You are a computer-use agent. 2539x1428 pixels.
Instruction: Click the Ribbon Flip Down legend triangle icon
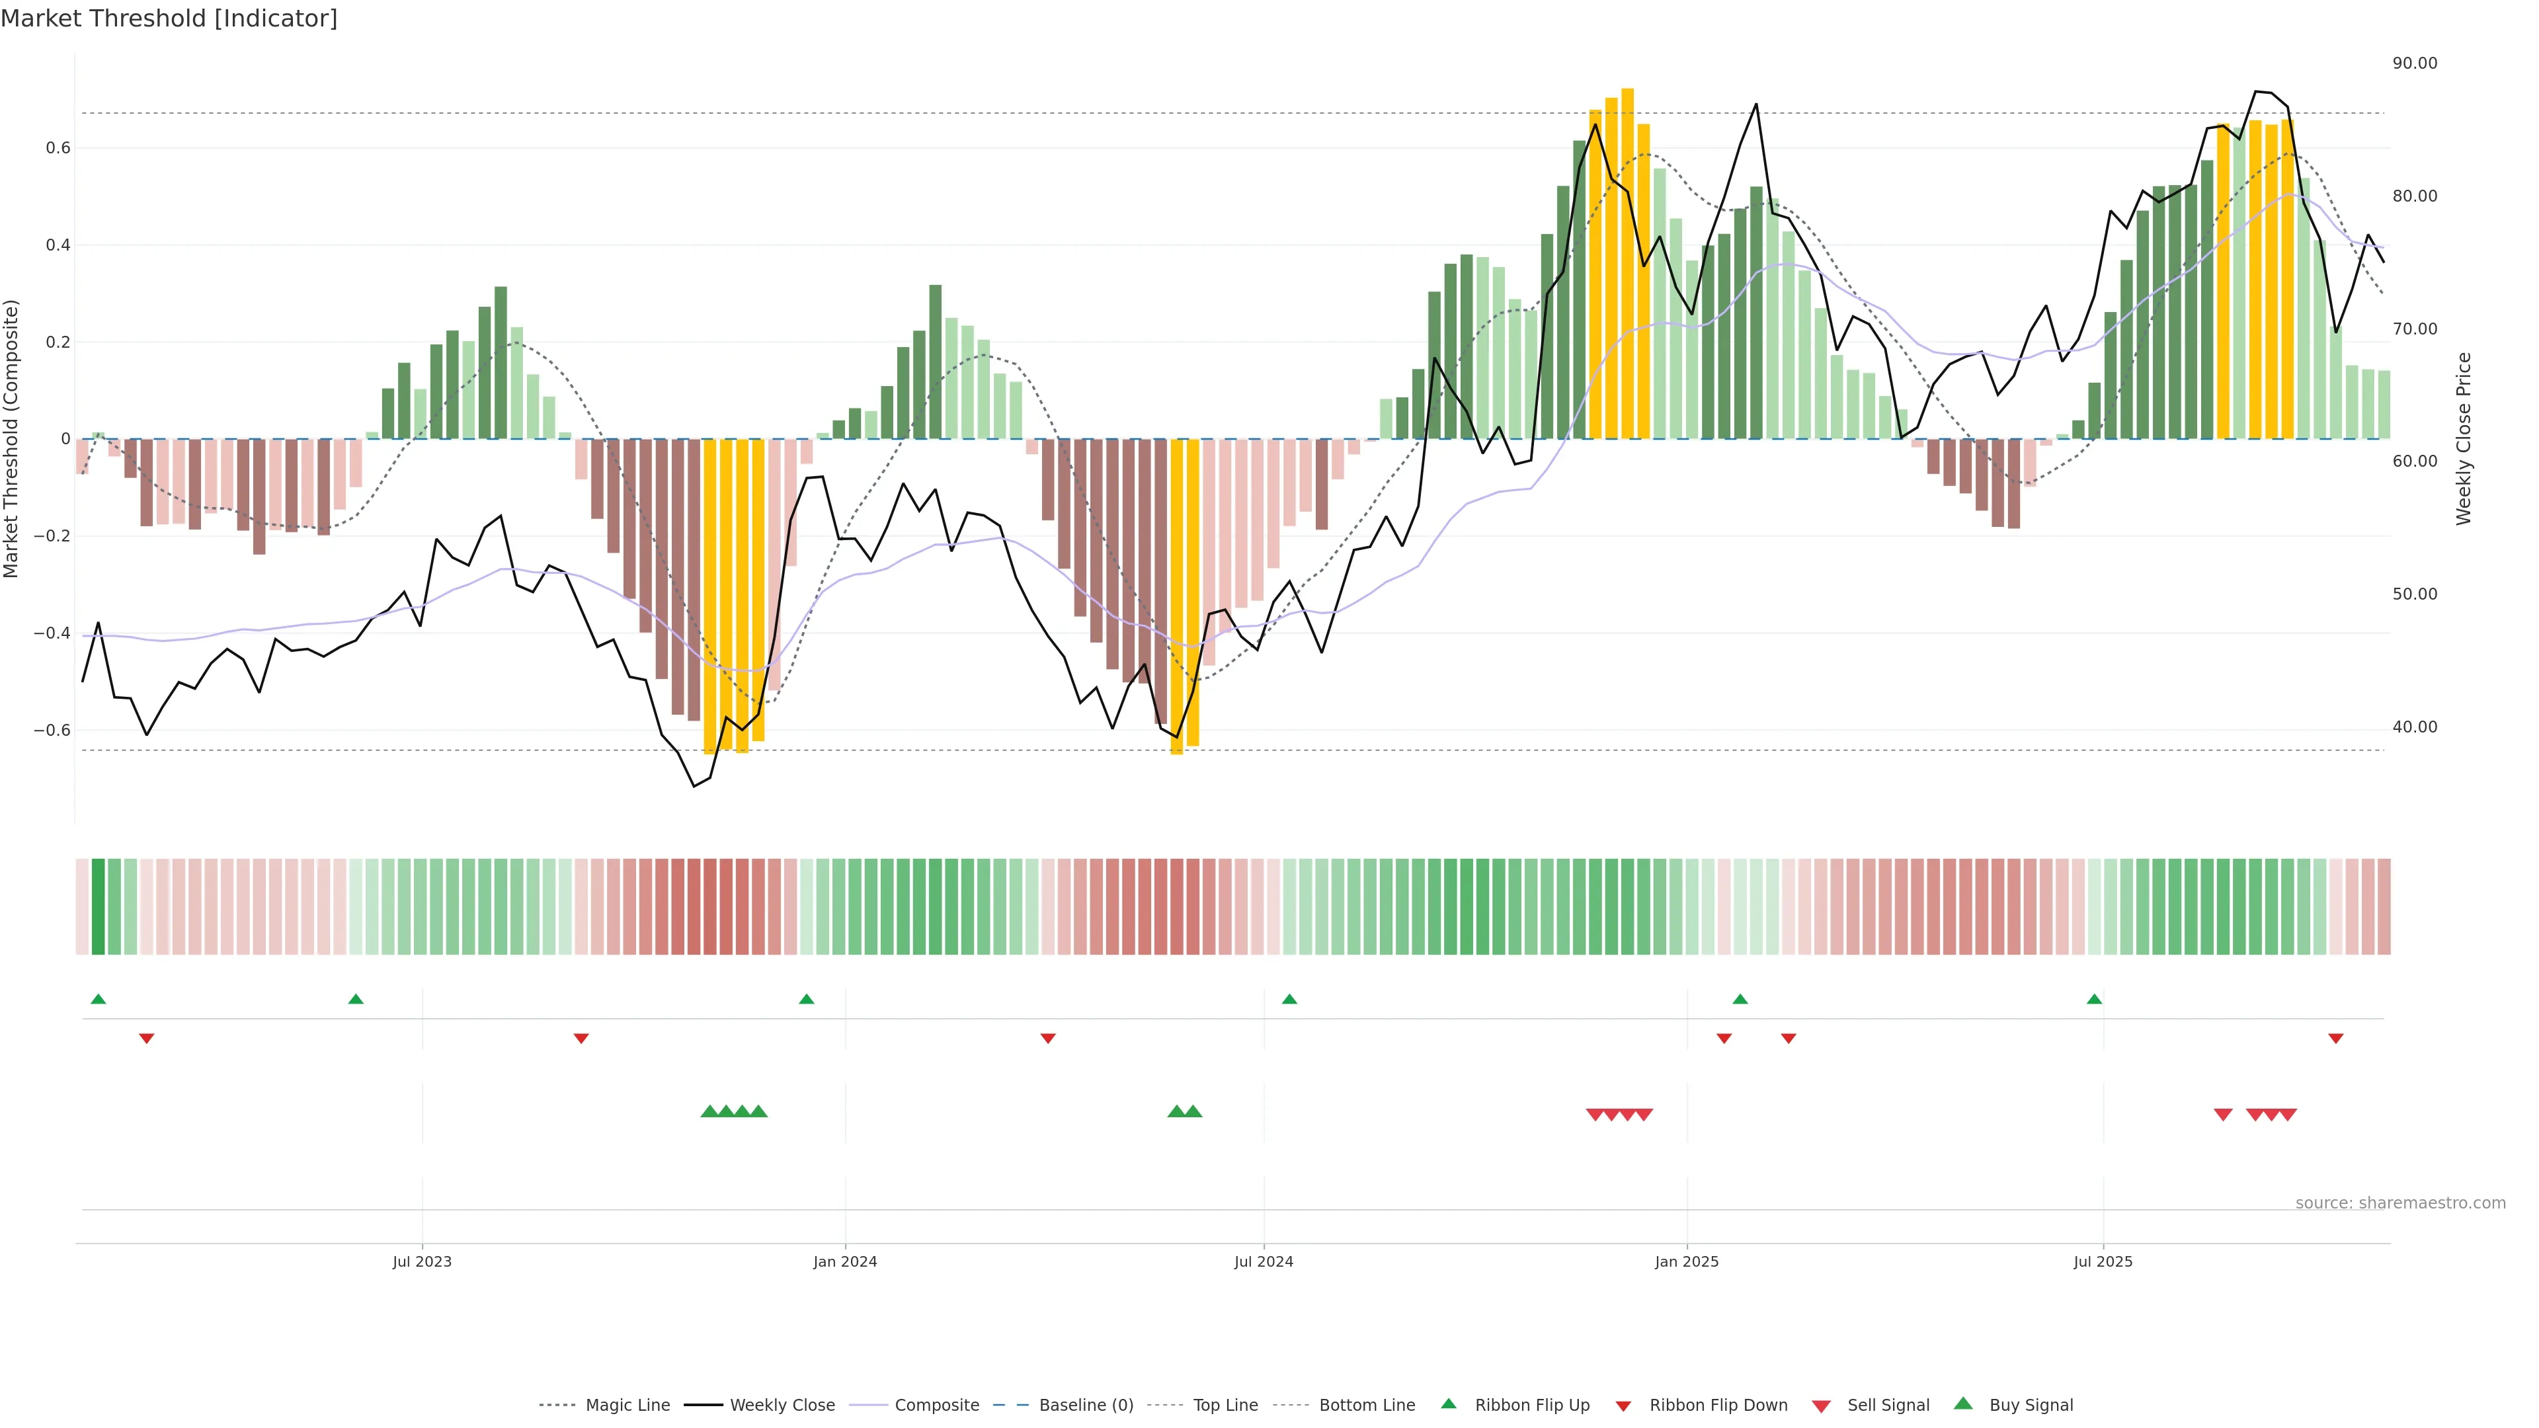[1623, 1406]
